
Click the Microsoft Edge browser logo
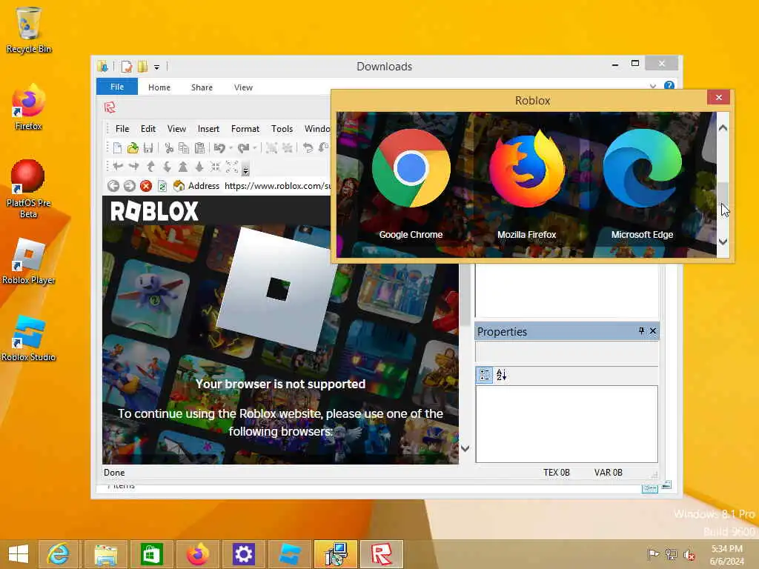coord(642,167)
